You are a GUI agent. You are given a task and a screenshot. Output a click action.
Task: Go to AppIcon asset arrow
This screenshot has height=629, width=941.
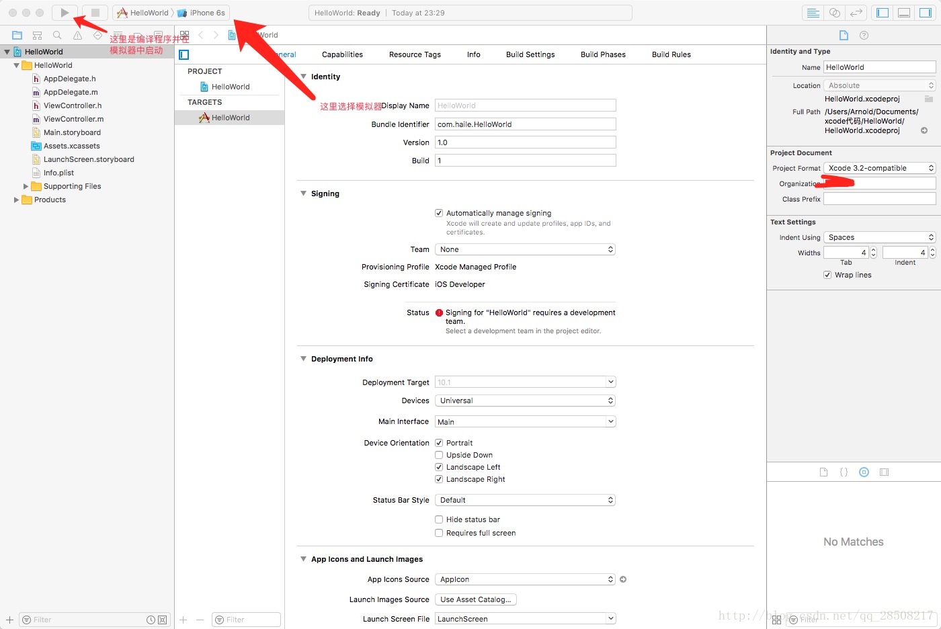[x=623, y=579]
